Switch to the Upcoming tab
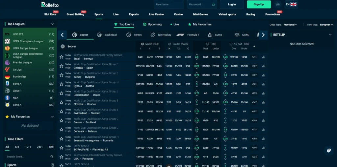This screenshot has width=337, height=167. (152, 24)
